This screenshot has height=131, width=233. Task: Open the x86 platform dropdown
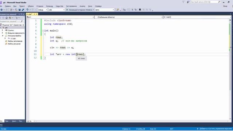pos(57,10)
